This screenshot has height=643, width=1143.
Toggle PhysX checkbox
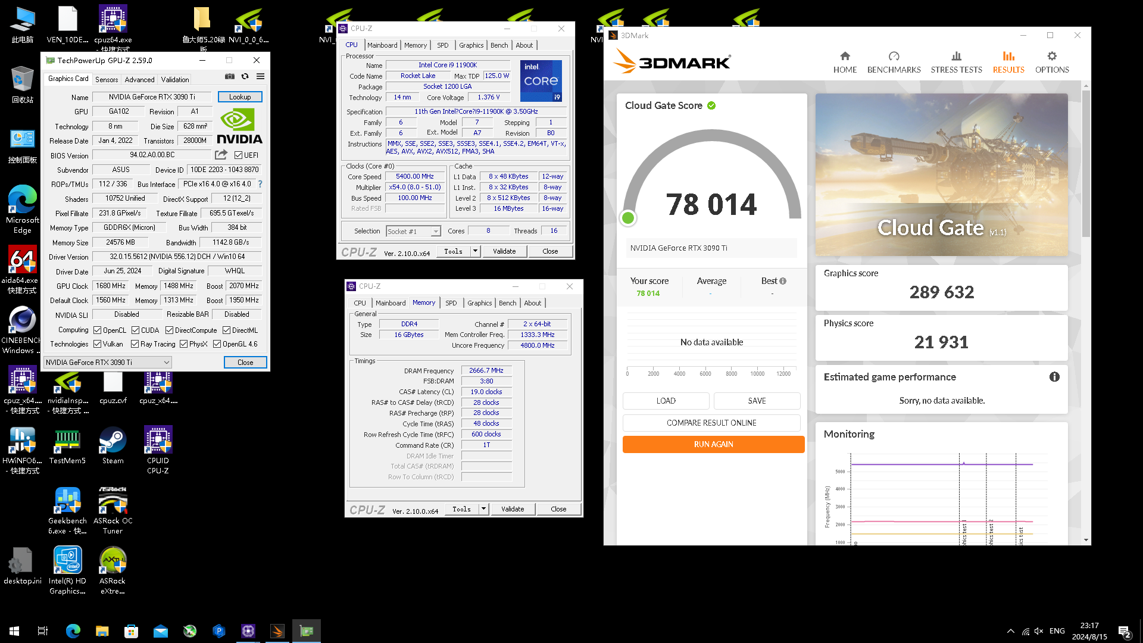coord(184,344)
